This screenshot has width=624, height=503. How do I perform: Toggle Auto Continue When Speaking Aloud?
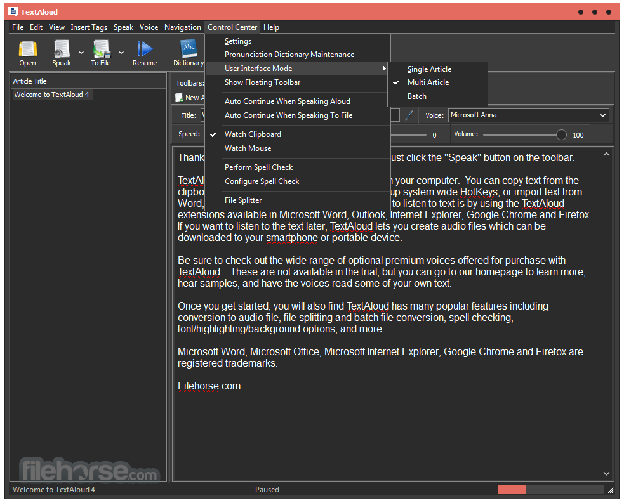coord(297,101)
